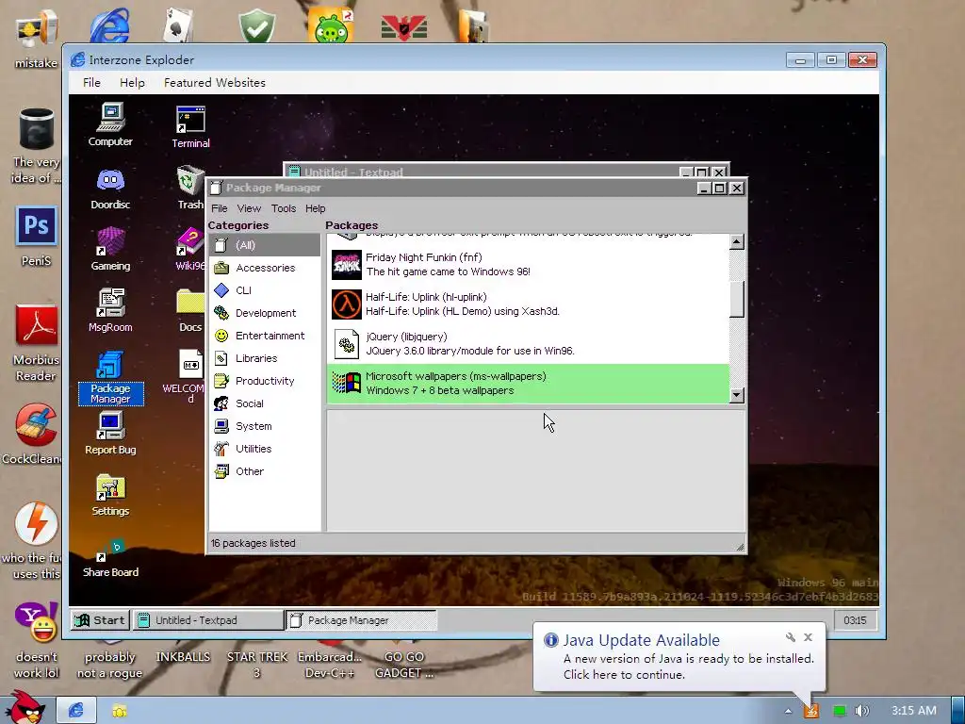965x724 pixels.
Task: Click the packages list scrollbar thumb
Action: point(737,299)
